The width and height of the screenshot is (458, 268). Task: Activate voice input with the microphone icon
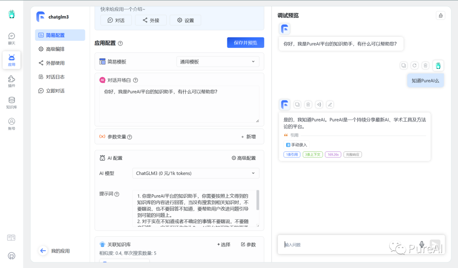422,244
